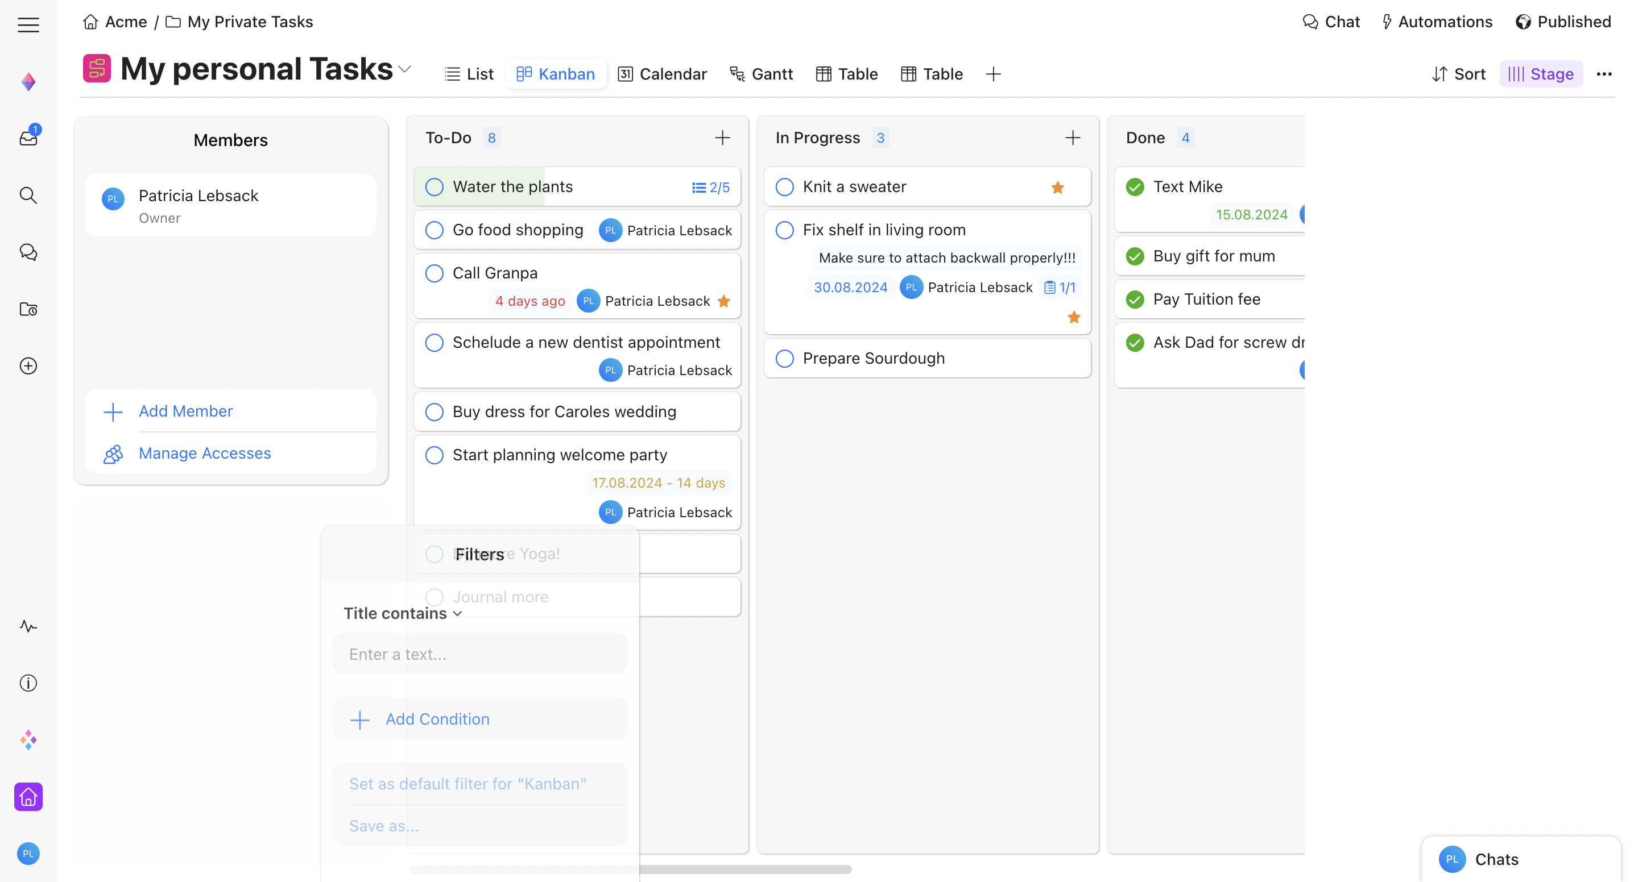The width and height of the screenshot is (1638, 882).
Task: Switch to the Calendar view tab
Action: click(662, 74)
